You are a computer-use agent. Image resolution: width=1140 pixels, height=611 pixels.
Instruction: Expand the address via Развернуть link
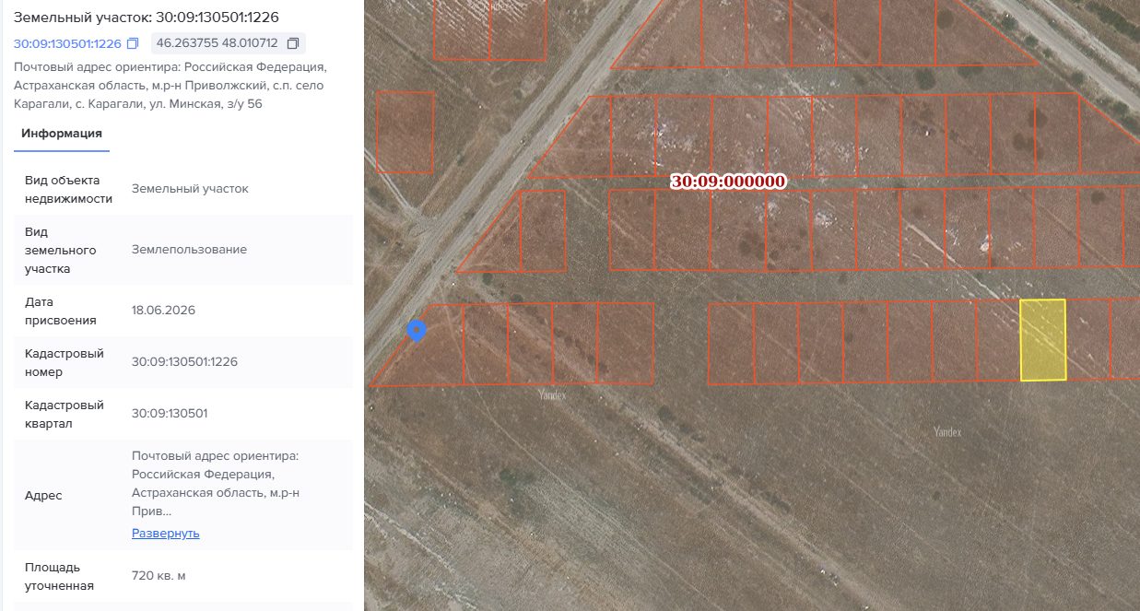pos(166,533)
